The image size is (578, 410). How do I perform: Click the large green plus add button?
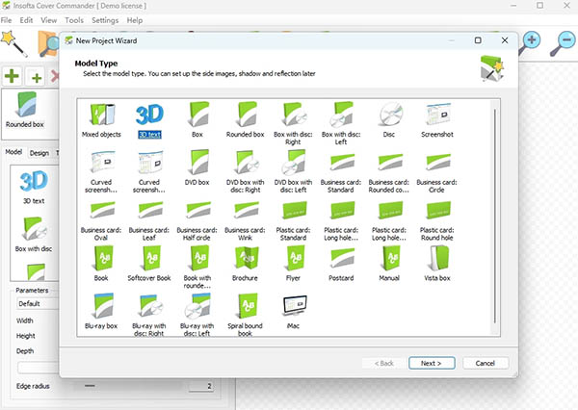pyautogui.click(x=12, y=76)
